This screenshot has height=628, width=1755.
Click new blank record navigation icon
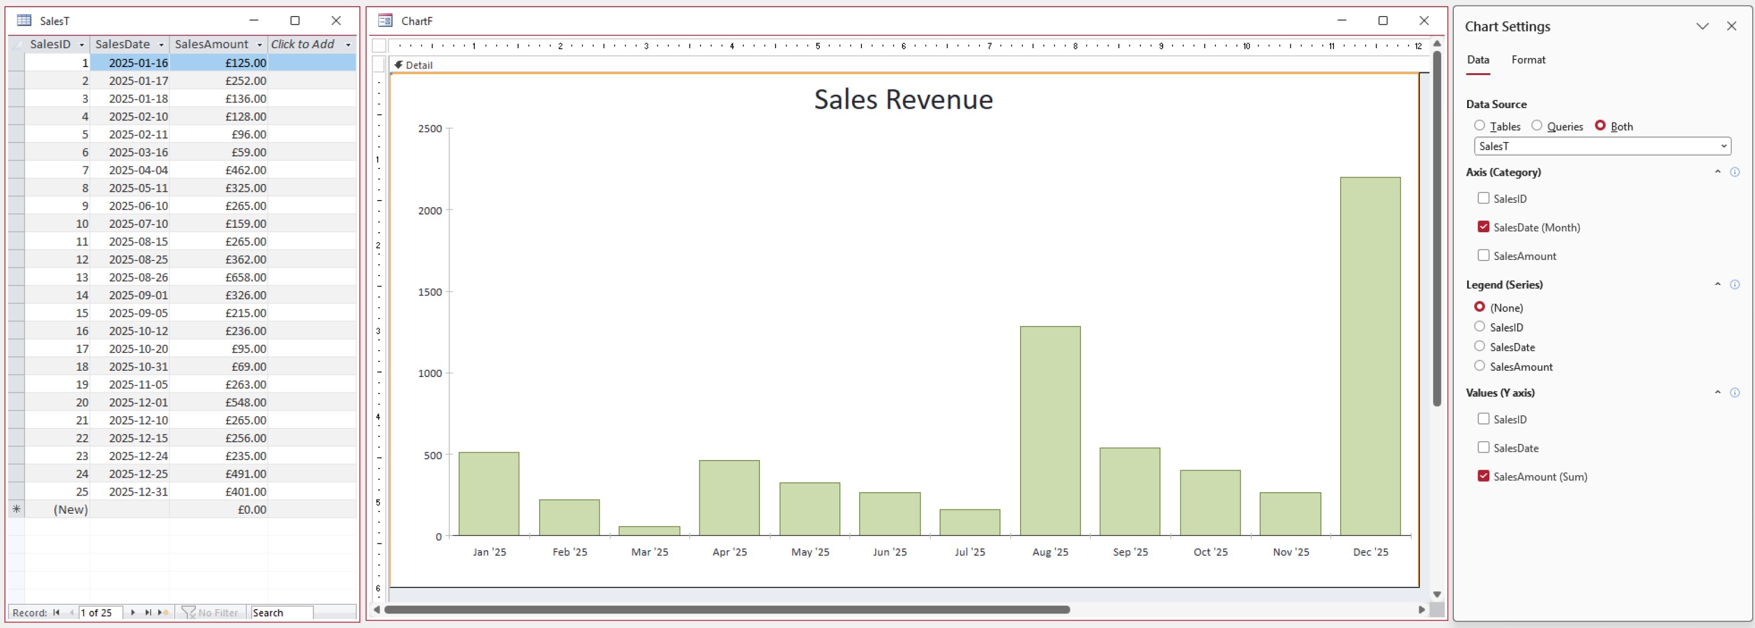[163, 612]
